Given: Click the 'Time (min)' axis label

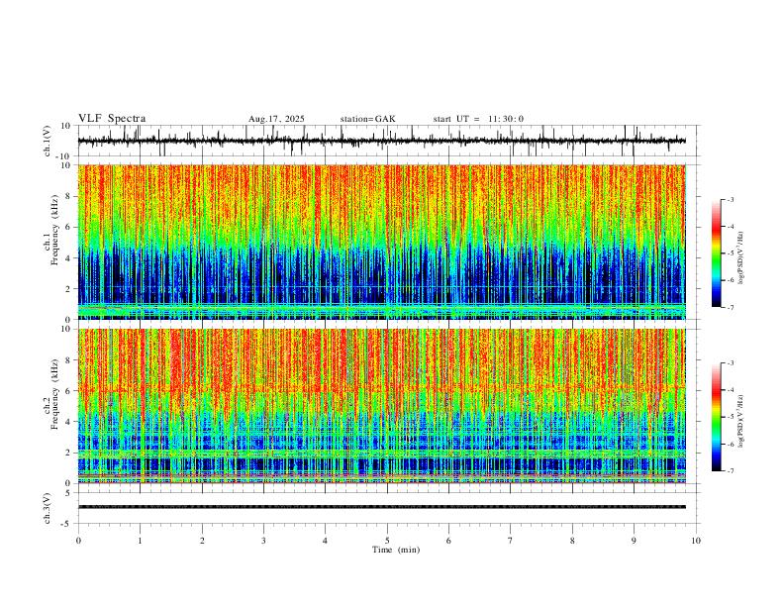Looking at the screenshot, I should [x=396, y=550].
